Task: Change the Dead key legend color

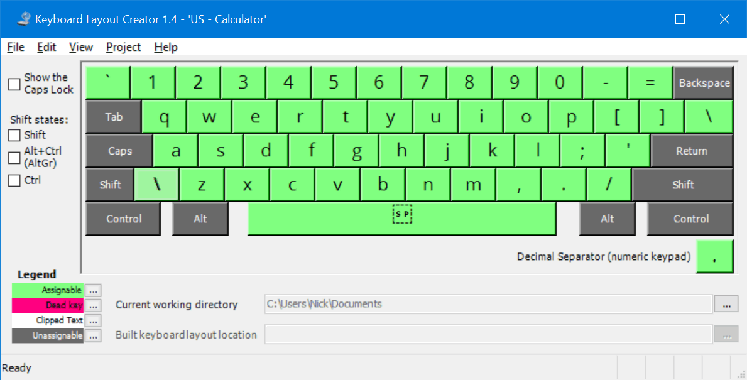Action: (94, 305)
